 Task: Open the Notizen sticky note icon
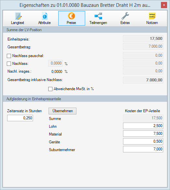pyautogui.click(x=152, y=16)
